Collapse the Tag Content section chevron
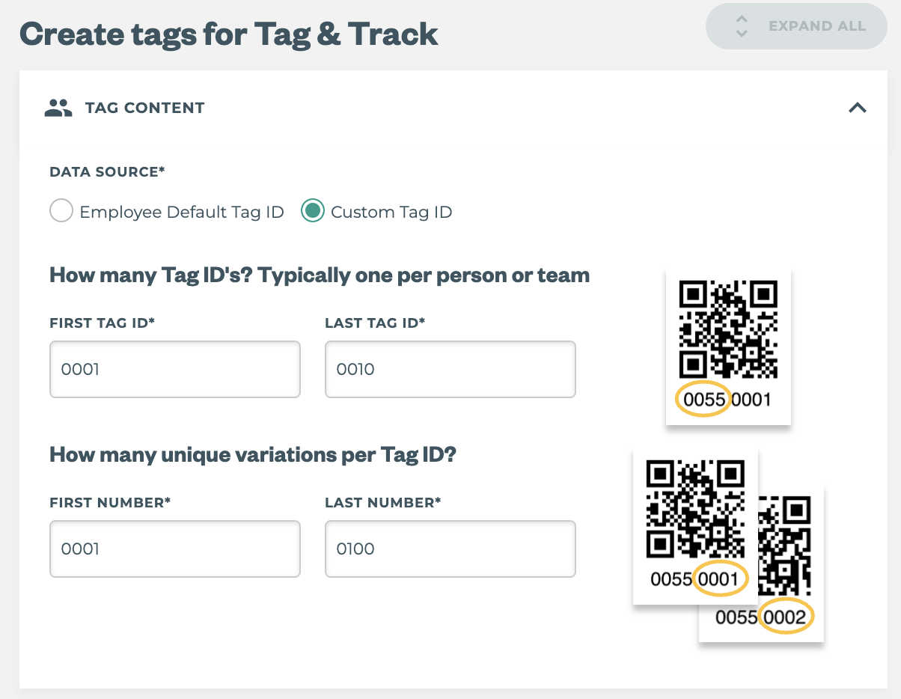The height and width of the screenshot is (699, 901). point(858,108)
